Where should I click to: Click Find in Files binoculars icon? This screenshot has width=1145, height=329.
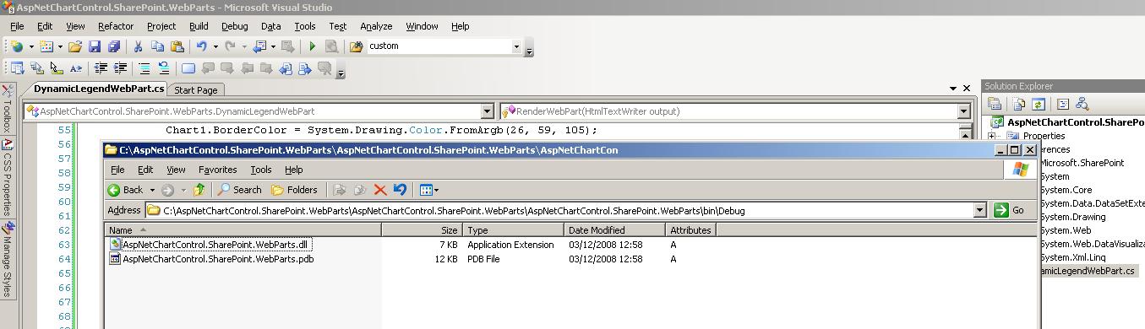[x=357, y=46]
